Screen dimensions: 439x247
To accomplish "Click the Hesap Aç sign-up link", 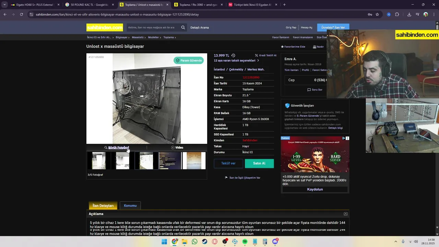I will (307, 27).
